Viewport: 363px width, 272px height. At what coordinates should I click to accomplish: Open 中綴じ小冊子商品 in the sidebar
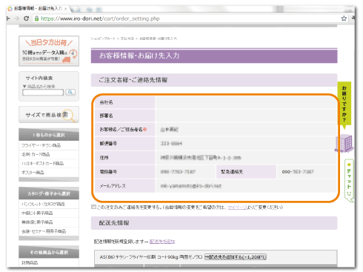click(x=37, y=213)
